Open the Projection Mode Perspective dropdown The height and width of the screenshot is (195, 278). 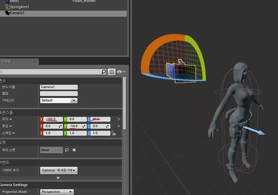tap(57, 192)
